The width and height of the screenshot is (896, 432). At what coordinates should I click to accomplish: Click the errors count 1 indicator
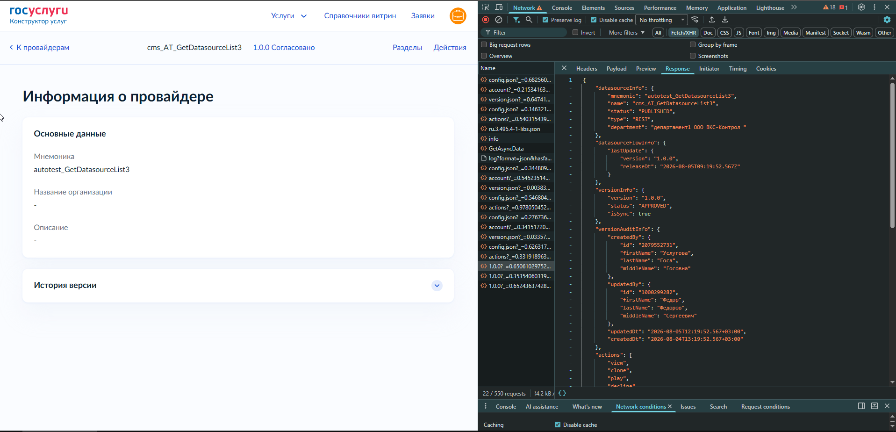tap(844, 7)
